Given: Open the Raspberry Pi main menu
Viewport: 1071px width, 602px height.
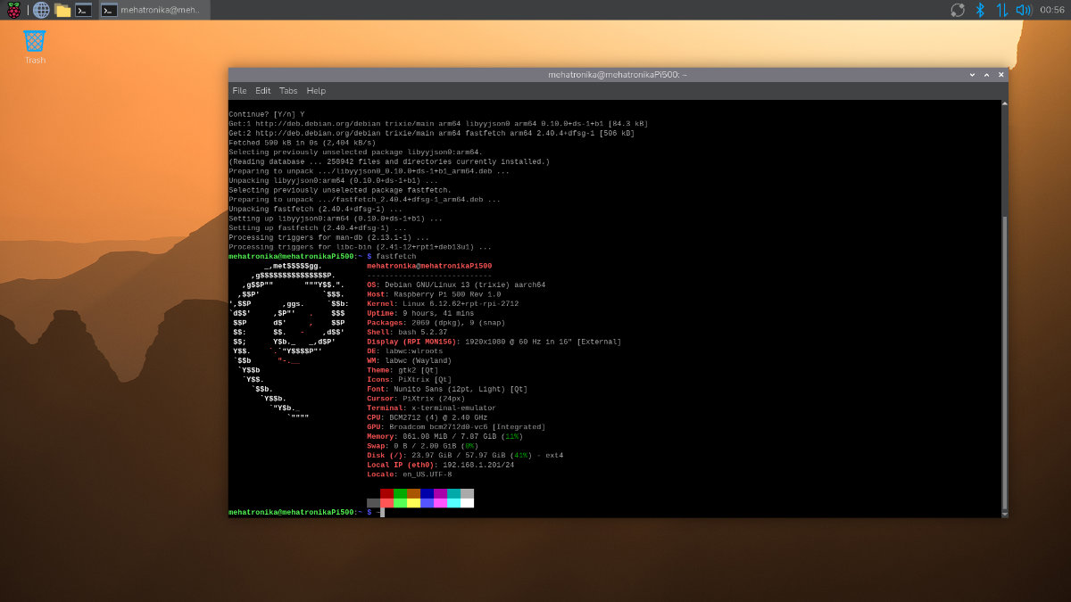Looking at the screenshot, I should tap(13, 10).
